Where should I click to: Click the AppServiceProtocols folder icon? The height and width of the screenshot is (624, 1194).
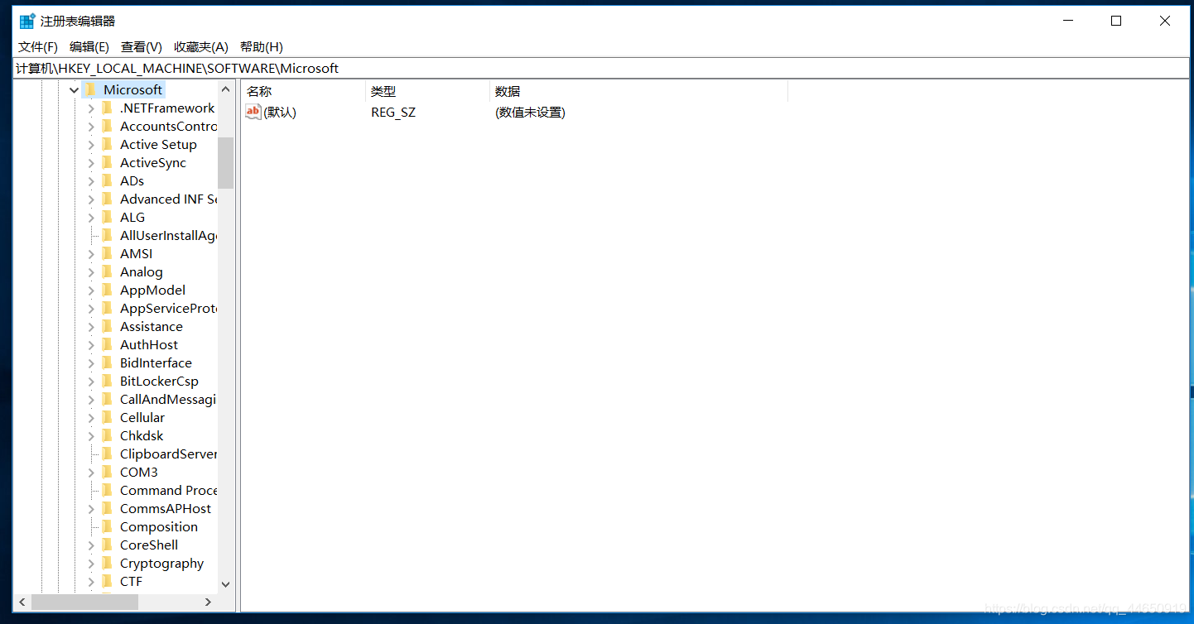(x=107, y=308)
